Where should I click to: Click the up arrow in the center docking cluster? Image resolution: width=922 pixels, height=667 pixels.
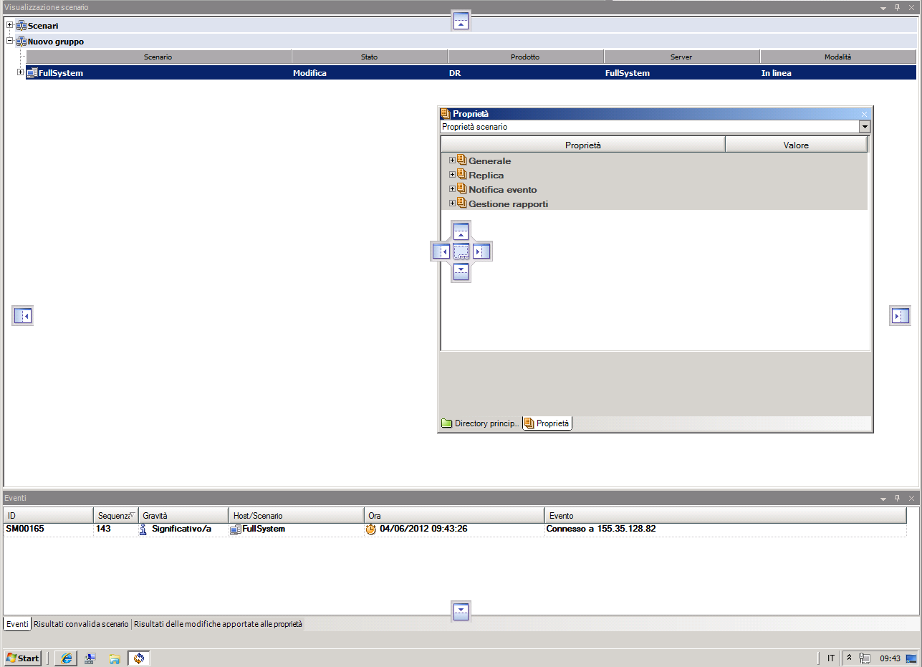point(461,231)
